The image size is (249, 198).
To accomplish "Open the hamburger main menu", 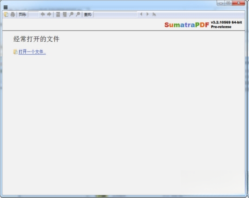I will click(6, 7).
